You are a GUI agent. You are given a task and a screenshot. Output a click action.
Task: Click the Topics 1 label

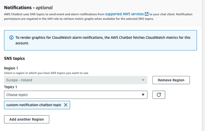pos(11,87)
